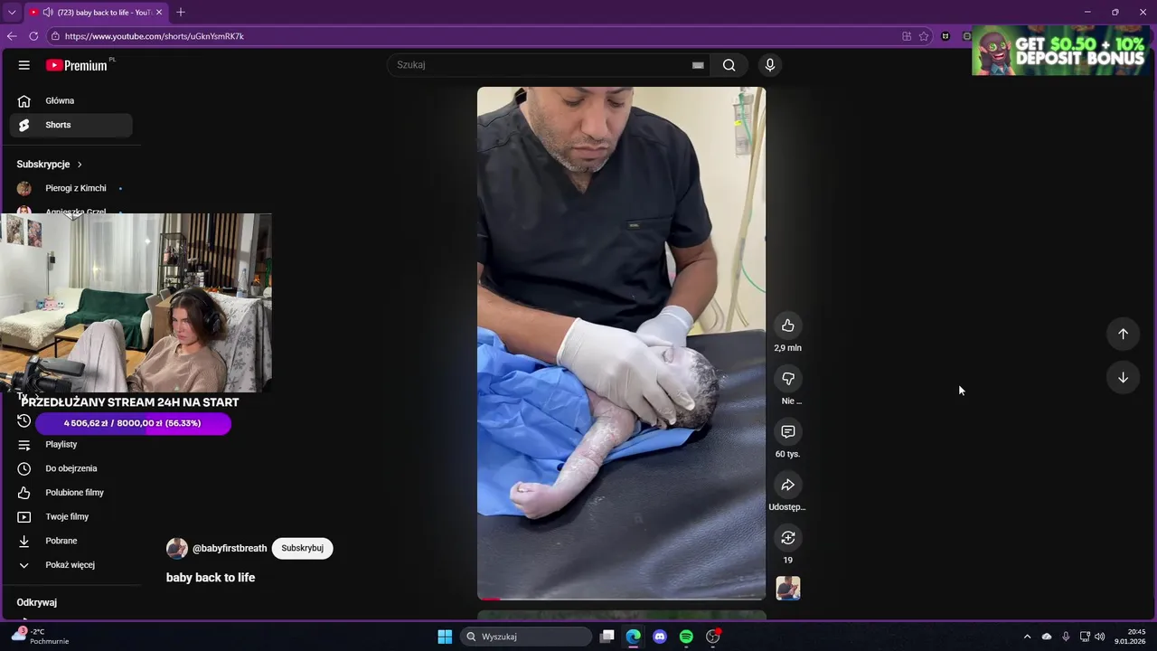Mute the tab via its speaker icon
Image resolution: width=1157 pixels, height=651 pixels.
47,13
